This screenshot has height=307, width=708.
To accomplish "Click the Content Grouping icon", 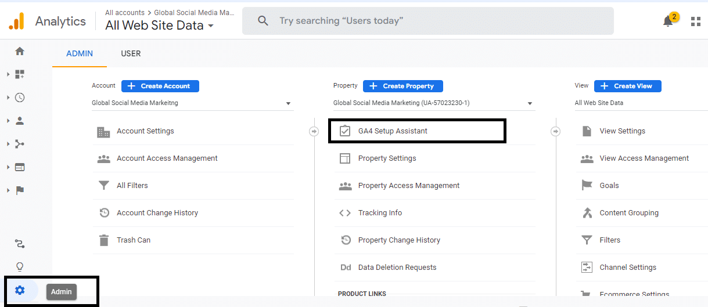I will click(587, 213).
